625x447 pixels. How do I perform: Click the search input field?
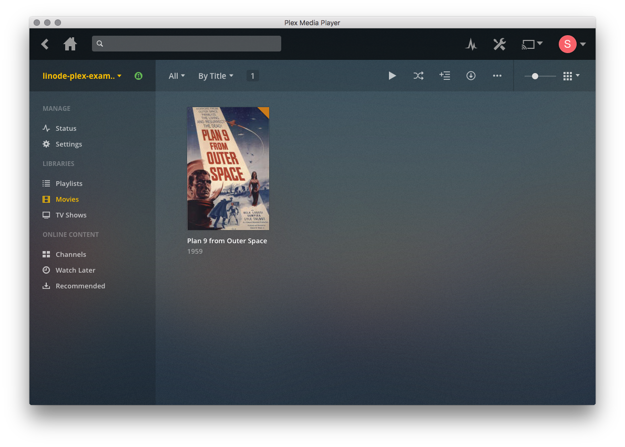(x=187, y=44)
